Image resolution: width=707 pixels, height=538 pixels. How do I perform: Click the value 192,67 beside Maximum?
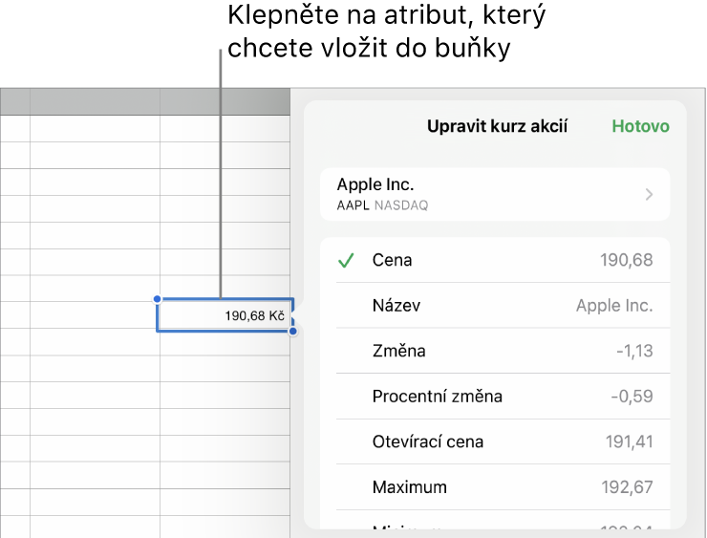coord(627,487)
